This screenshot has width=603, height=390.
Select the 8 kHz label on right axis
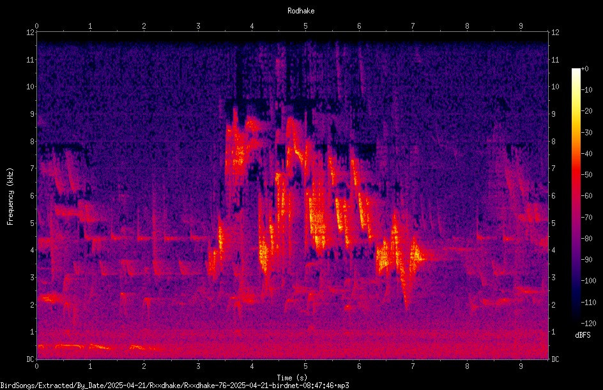pos(553,142)
